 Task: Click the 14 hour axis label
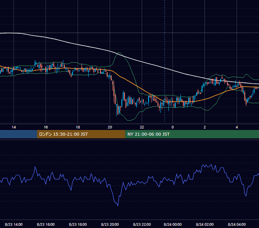point(14,127)
